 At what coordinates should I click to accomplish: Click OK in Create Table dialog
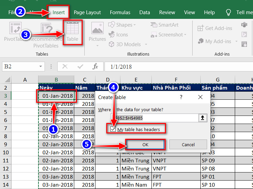(145, 145)
